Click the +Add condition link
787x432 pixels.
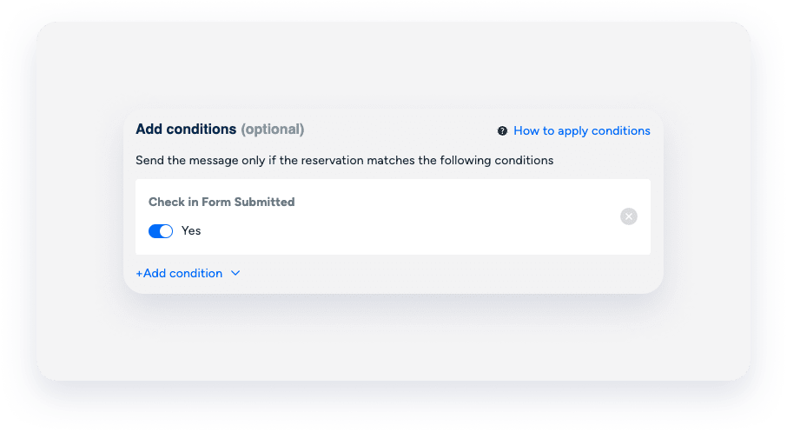click(179, 273)
